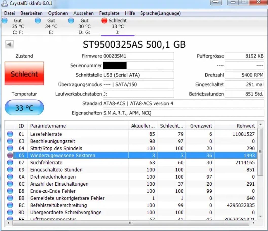Click the Parametername column header
Screen dimensions: 268x231
(x=78, y=126)
